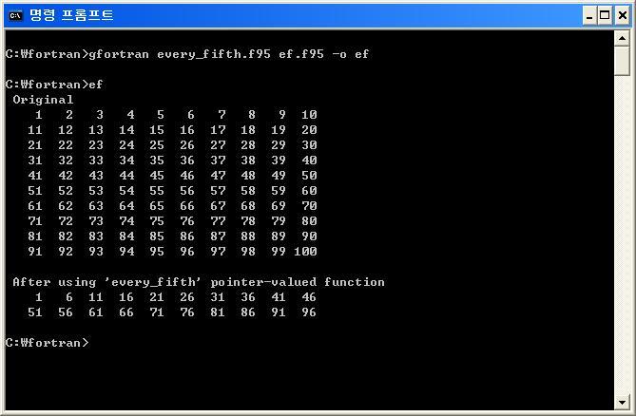
Task: Click number 100 in the original matrix
Action: tap(305, 252)
